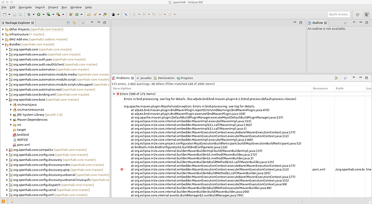Switch to the Progress tab
372x204 pixels.
(x=185, y=78)
